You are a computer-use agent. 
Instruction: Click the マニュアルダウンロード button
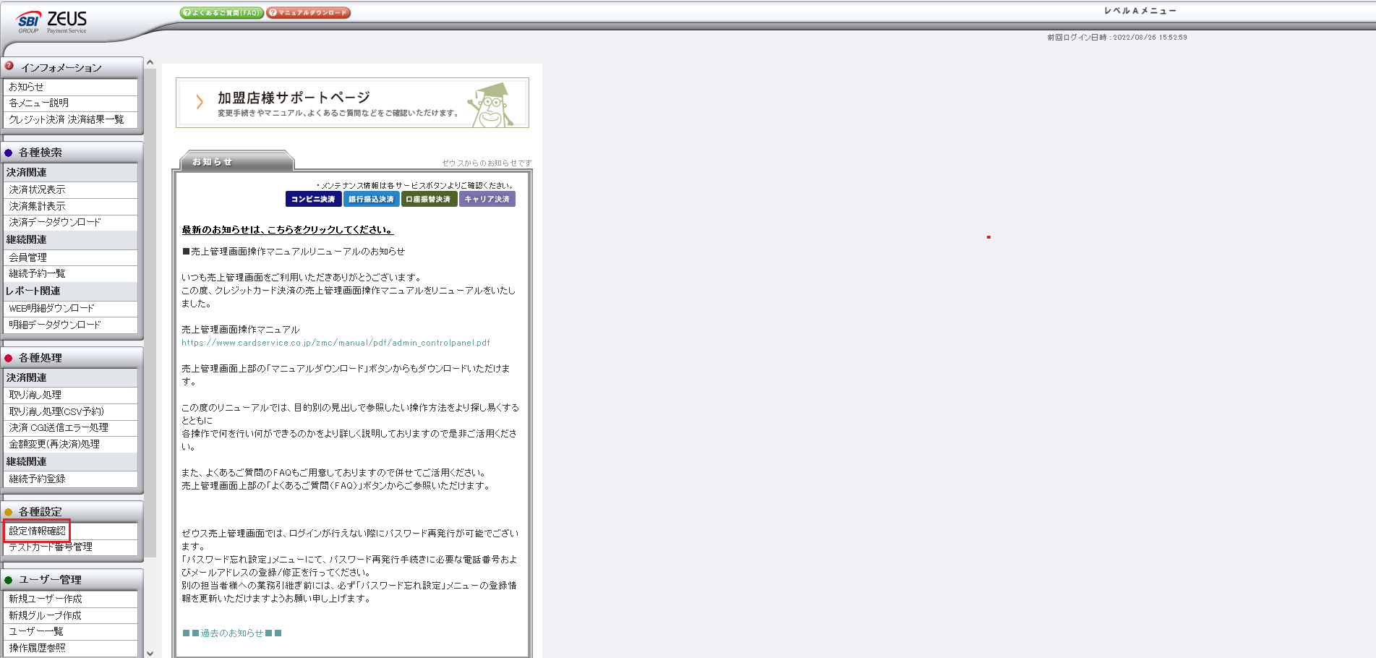(x=309, y=13)
